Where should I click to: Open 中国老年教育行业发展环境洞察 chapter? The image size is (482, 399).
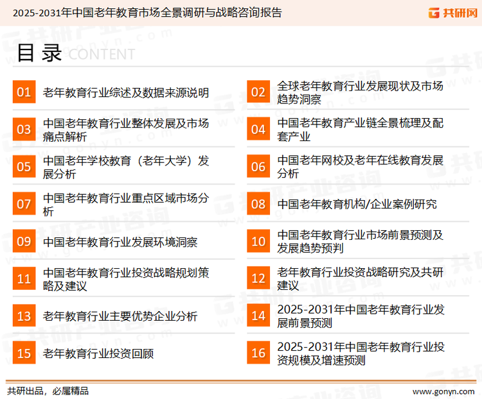[120, 242]
